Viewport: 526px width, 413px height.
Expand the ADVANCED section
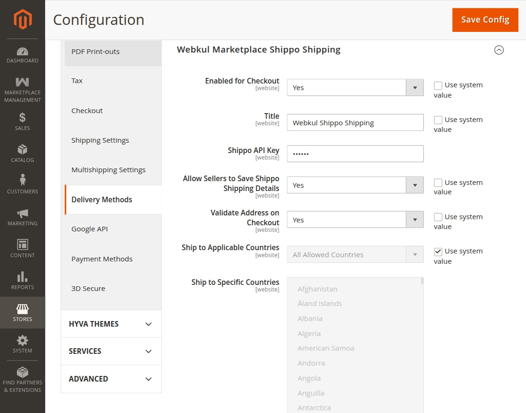111,379
